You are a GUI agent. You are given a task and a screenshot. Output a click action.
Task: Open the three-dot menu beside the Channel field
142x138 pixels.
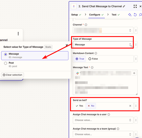[136, 30]
